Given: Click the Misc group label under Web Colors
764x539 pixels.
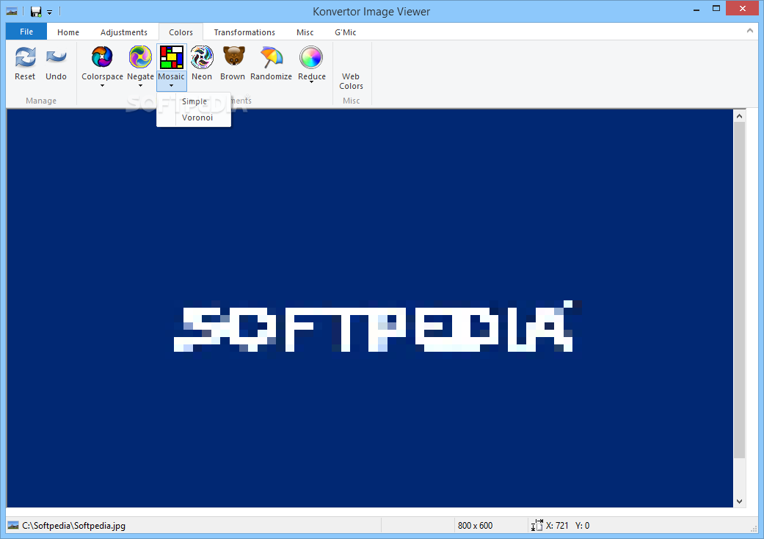Looking at the screenshot, I should (351, 101).
